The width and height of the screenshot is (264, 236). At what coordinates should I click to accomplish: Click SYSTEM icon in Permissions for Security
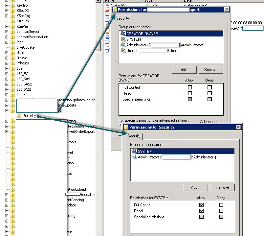pos(134,151)
